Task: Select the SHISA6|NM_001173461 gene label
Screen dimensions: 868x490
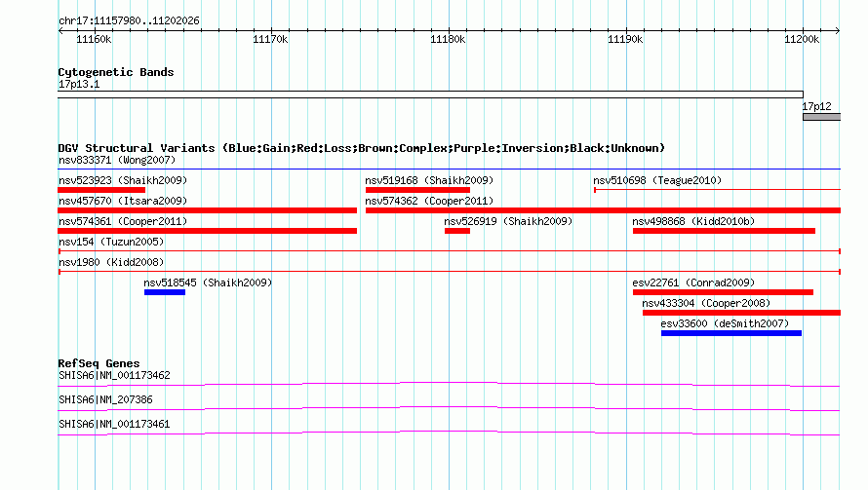Action: [114, 424]
